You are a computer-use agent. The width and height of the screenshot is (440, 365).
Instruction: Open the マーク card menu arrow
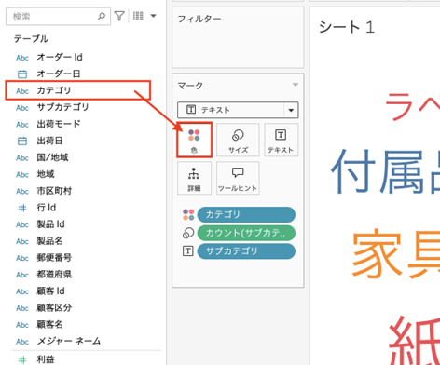click(x=296, y=85)
